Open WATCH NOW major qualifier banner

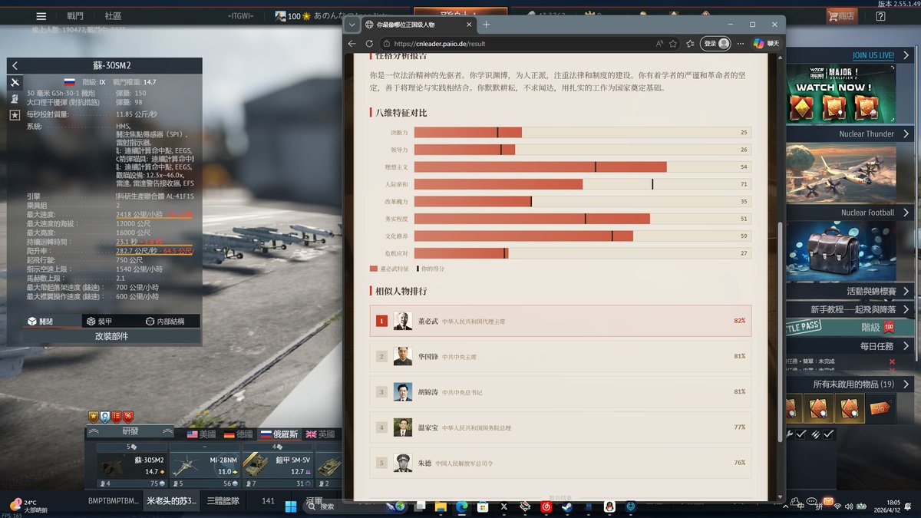pos(840,94)
